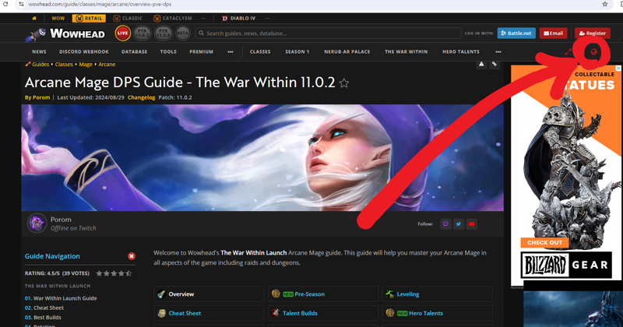
Task: Click the warning triangle report icon
Action: (481, 64)
